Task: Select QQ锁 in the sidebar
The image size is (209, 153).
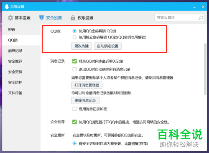Action: click(x=21, y=40)
